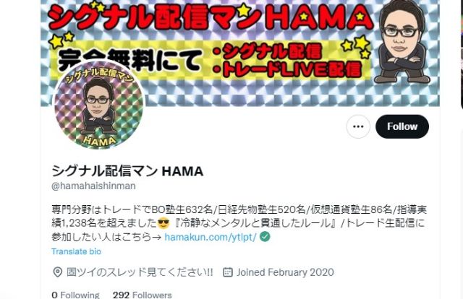
Task: Click the location pin icon
Action: click(x=58, y=272)
